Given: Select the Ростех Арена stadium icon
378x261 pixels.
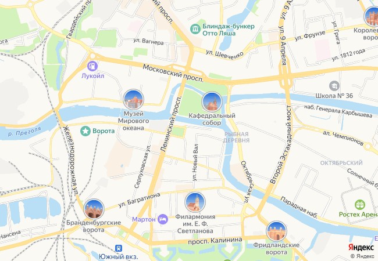Looking at the screenshot, I should [359, 205].
